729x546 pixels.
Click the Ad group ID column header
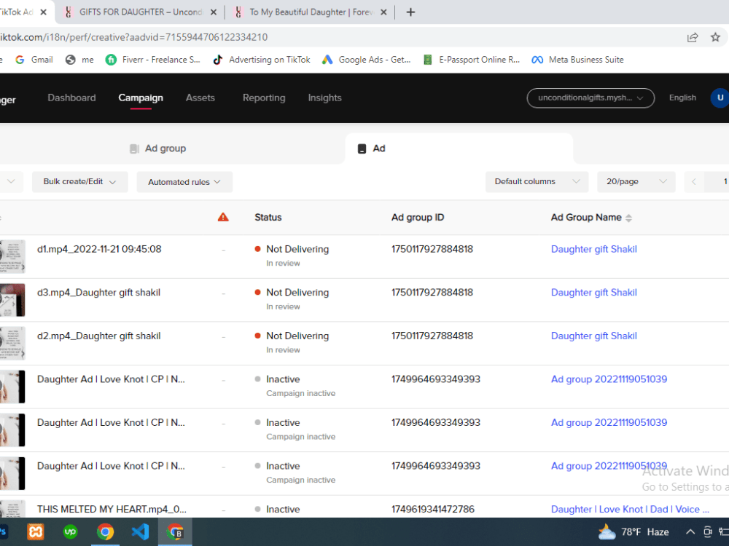coord(418,217)
